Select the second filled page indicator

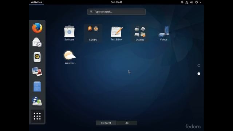pos(199,74)
